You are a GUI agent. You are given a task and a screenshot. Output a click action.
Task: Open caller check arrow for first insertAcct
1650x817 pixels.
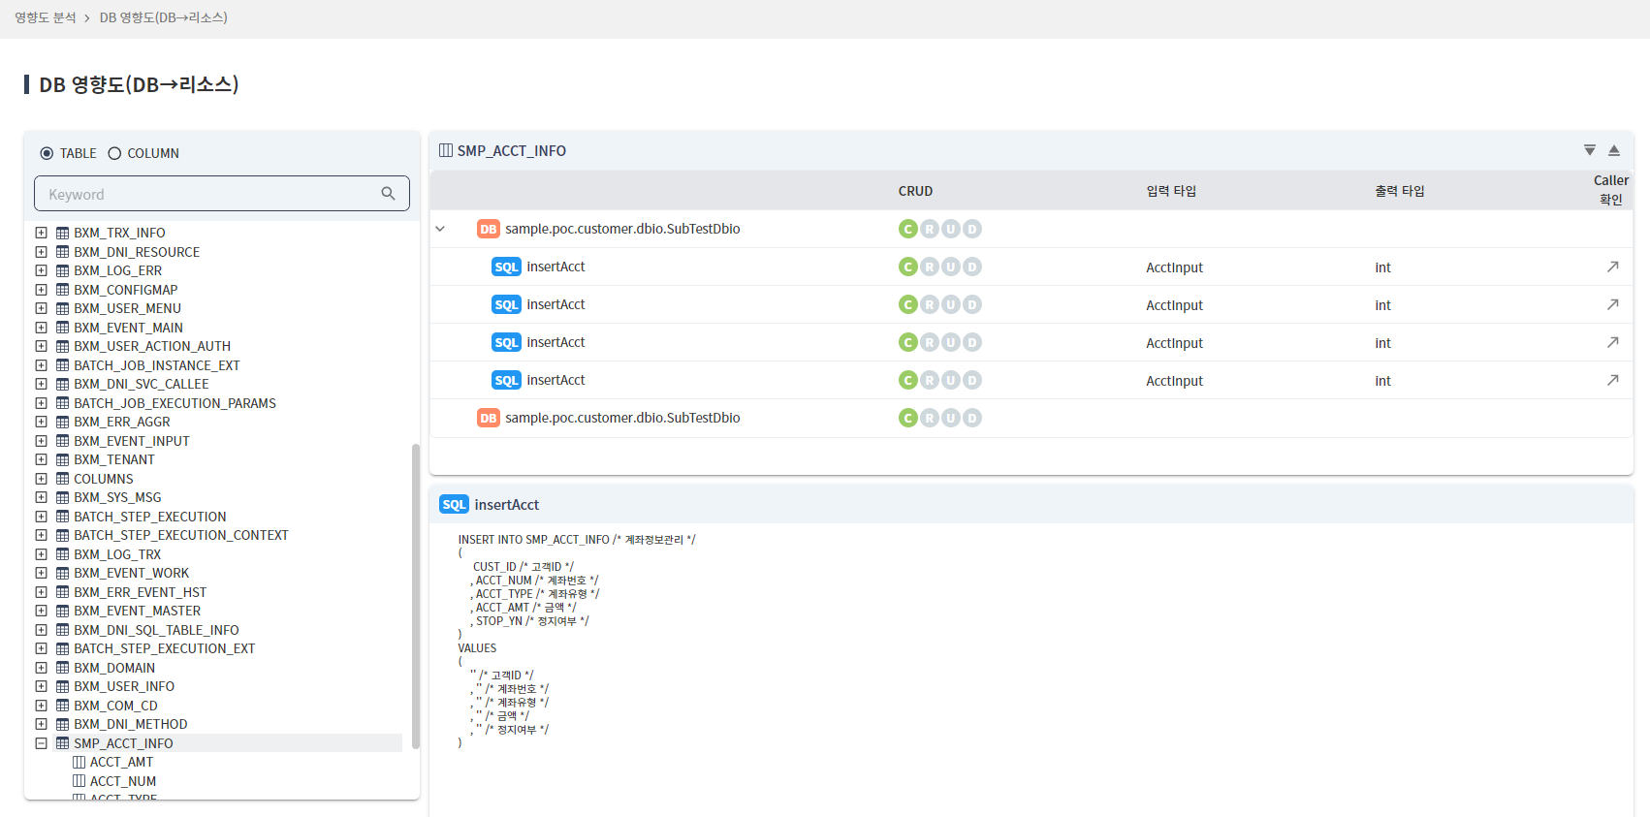1613,267
